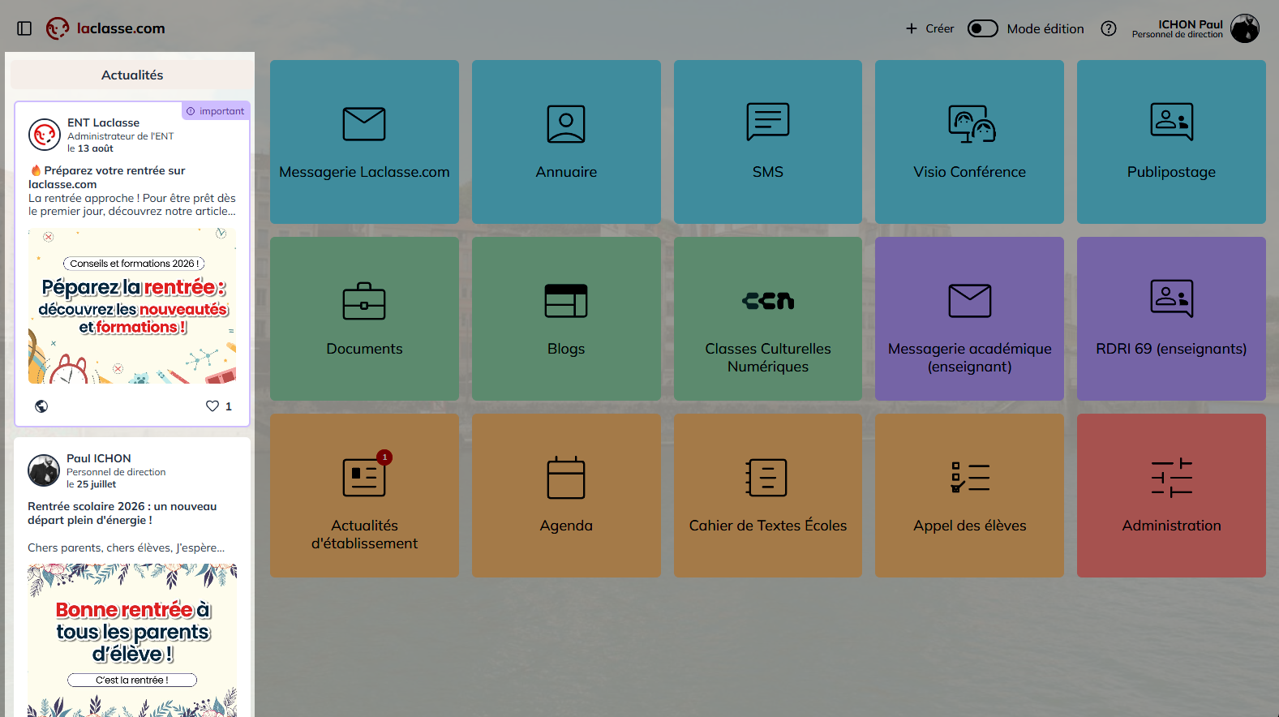Open the Agenda calendar icon

(x=566, y=478)
